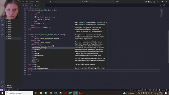This screenshot has height=95, width=169.
Task: Open Windows Start menu
Action: [2, 93]
